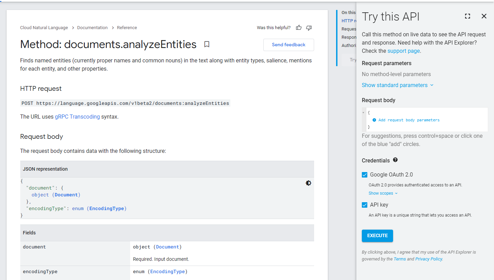
Task: Click Add request body parameters circle
Action: pos(374,120)
